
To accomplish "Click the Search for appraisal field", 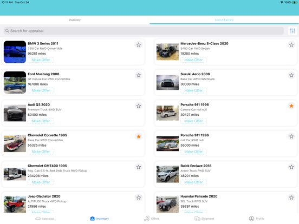I will point(144,31).
